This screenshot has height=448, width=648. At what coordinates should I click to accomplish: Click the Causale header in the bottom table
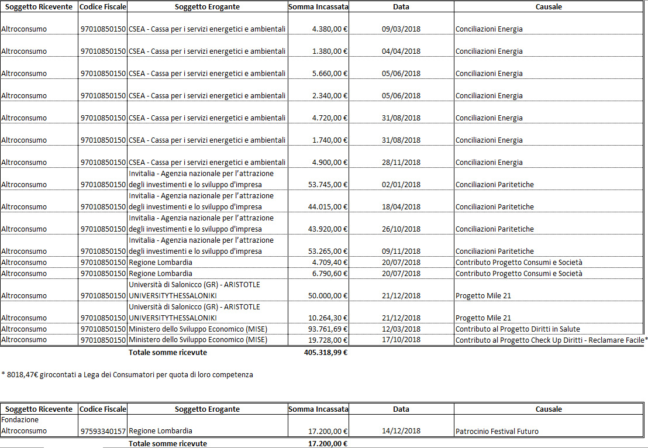[549, 409]
